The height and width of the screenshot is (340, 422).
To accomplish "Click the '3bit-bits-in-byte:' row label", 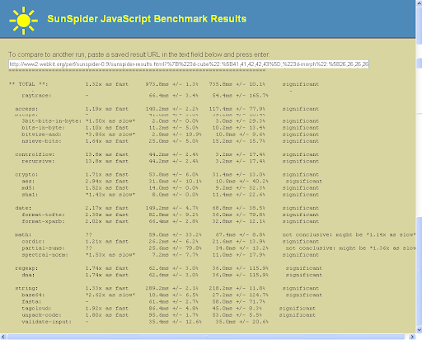I will (52, 121).
